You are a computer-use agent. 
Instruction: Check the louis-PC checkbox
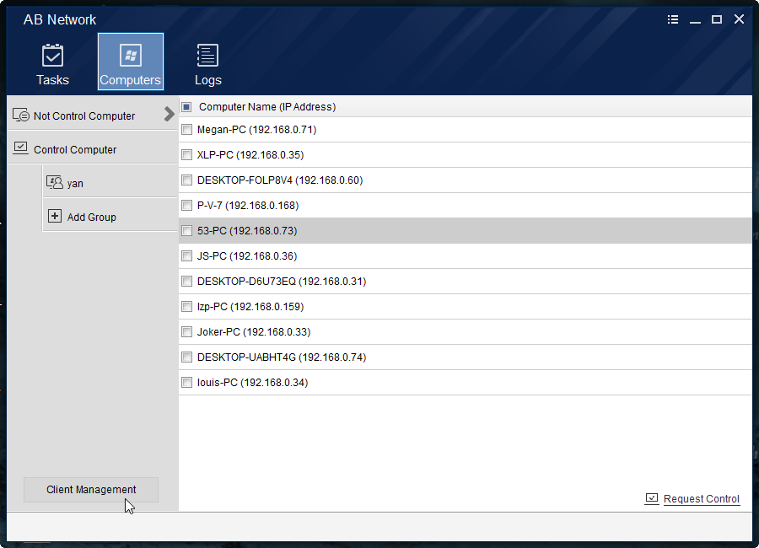[x=187, y=383]
